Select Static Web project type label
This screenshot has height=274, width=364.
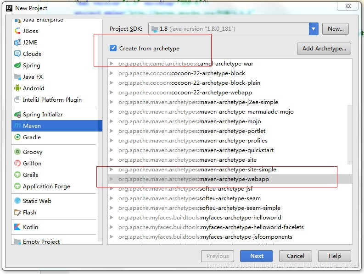(37, 201)
